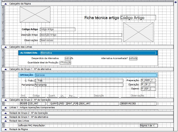The image size is (178, 132).
Task: Collapse the Rodapé das Linhas band
Action: pyautogui.click(x=6, y=121)
